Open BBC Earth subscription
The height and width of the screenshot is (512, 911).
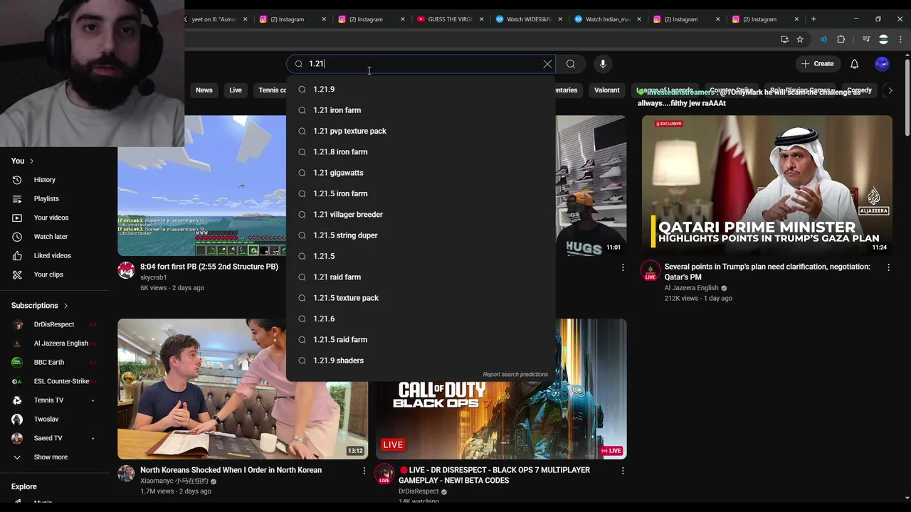pos(48,363)
